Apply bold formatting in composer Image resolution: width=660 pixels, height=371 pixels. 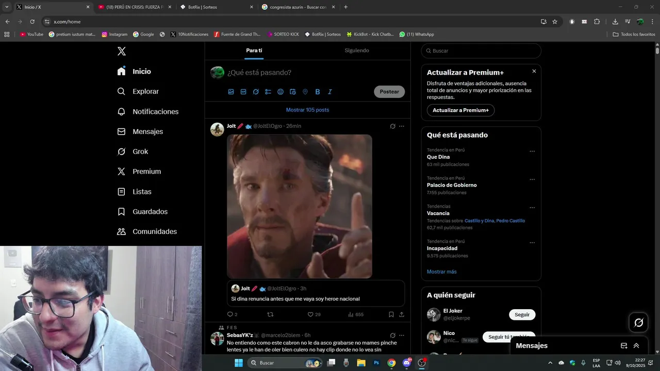point(318,92)
